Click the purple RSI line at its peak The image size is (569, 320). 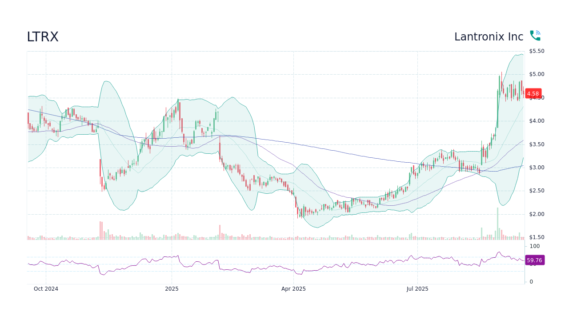(x=499, y=252)
